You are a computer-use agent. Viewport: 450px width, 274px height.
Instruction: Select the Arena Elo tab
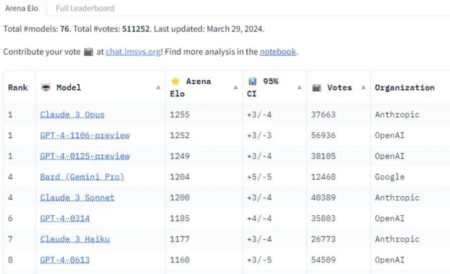click(x=22, y=8)
